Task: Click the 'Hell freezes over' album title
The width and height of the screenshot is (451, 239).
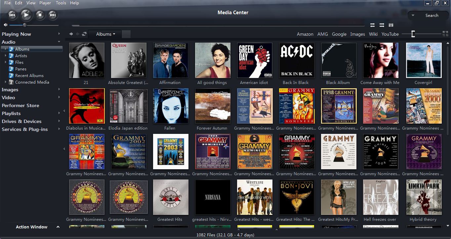Action: [x=380, y=219]
